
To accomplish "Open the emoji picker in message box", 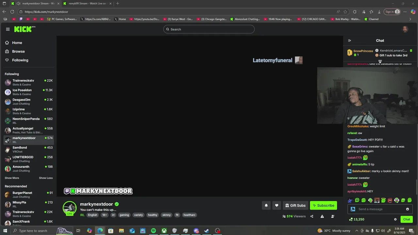I will click(407, 209).
